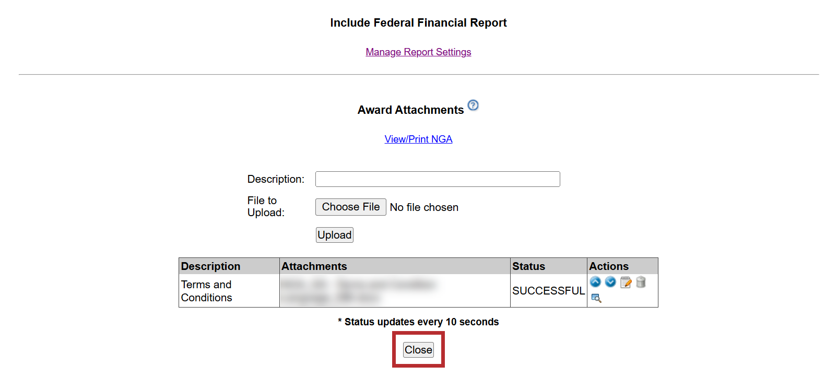Click the SUCCESSFUL status cell
837x377 pixels.
pyautogui.click(x=548, y=291)
